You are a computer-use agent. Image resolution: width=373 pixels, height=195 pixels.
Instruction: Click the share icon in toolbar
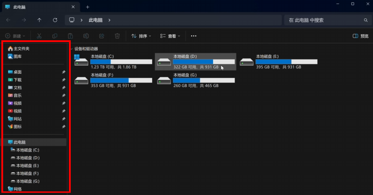102,36
